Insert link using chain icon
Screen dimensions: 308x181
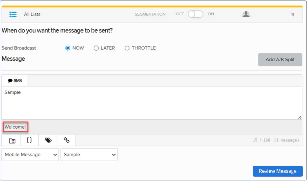pos(66,140)
